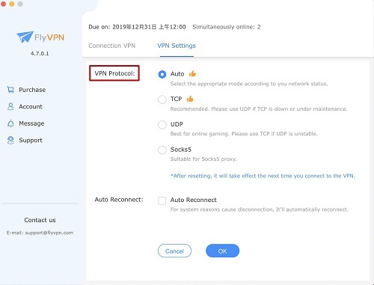Select the Auto protocol radio button
Viewport: 374px width, 285px height.
tap(162, 74)
